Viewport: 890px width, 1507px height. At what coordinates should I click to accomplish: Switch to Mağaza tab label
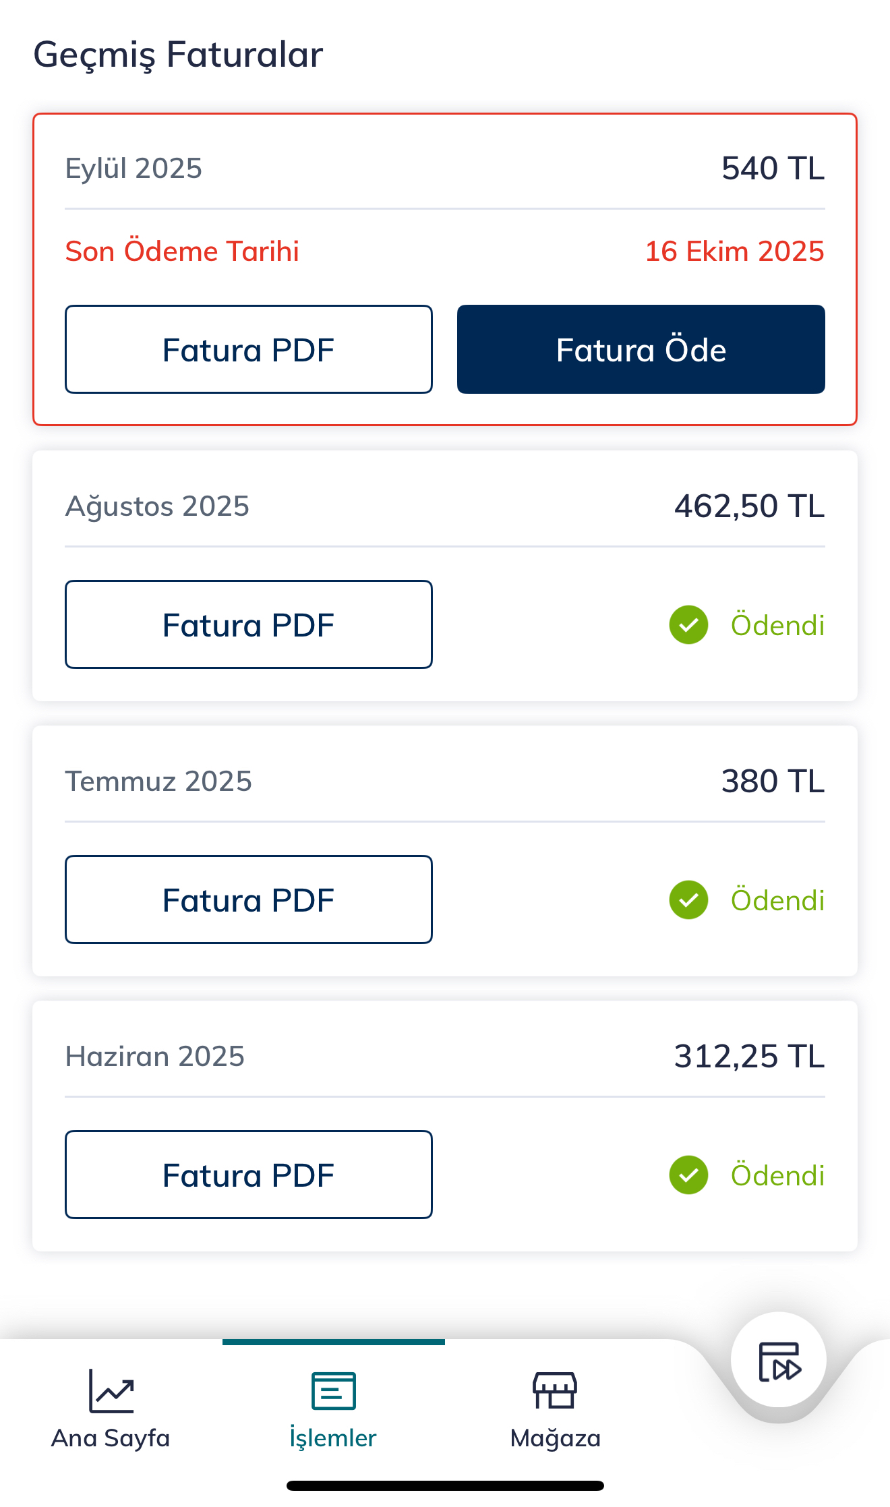[x=555, y=1438]
